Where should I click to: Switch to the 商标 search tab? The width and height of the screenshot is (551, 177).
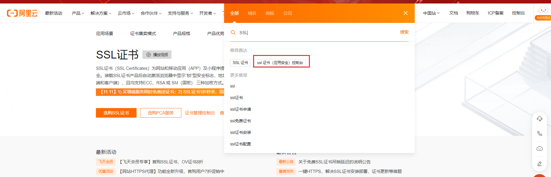tap(270, 13)
